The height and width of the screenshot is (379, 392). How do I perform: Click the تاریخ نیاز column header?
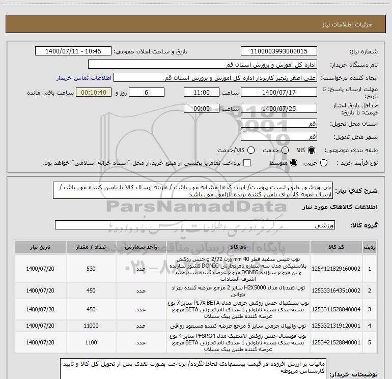(x=40, y=247)
